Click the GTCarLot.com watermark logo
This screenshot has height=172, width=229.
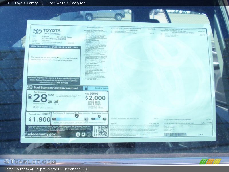click(x=30, y=162)
